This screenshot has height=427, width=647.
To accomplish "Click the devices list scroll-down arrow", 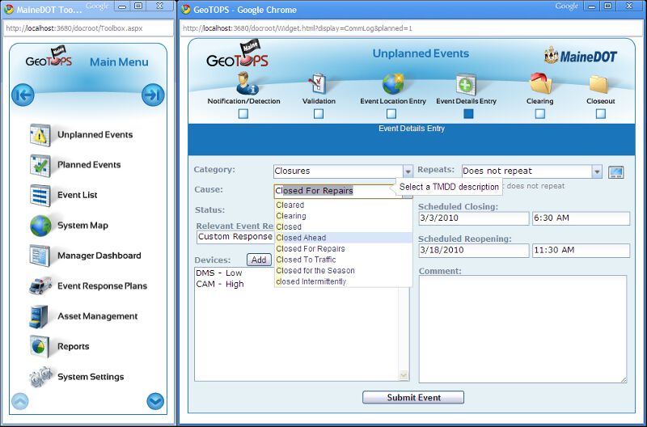I will [x=404, y=375].
